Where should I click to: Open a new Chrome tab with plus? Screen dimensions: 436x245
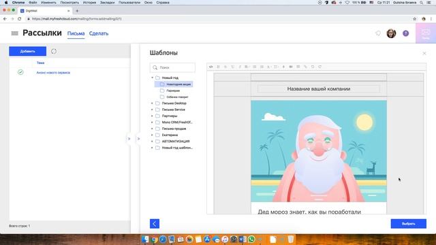coord(77,11)
